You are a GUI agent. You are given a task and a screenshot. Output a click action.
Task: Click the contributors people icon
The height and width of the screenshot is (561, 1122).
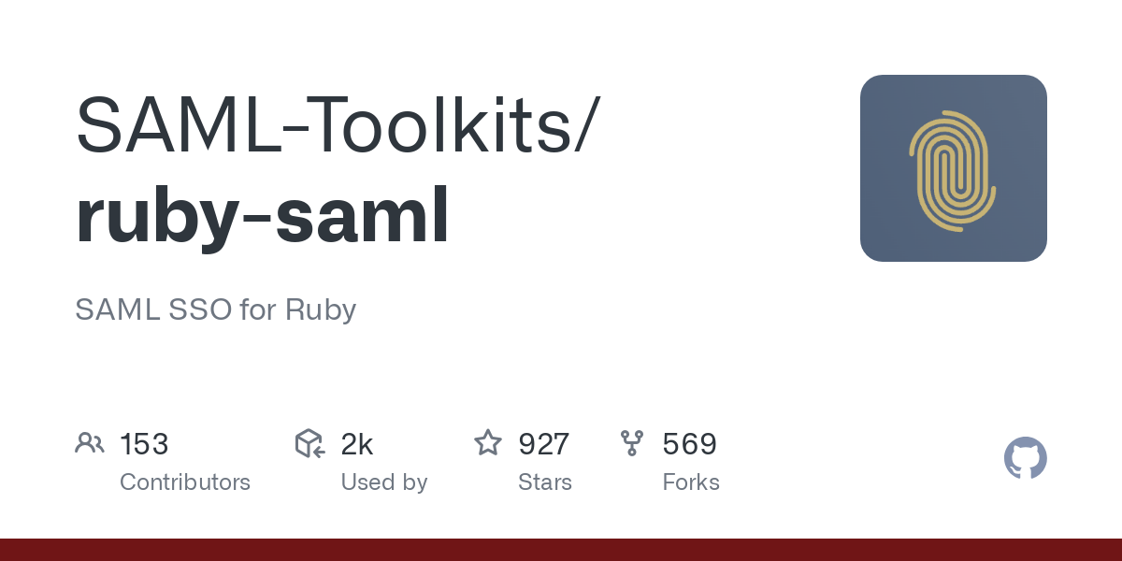90,443
